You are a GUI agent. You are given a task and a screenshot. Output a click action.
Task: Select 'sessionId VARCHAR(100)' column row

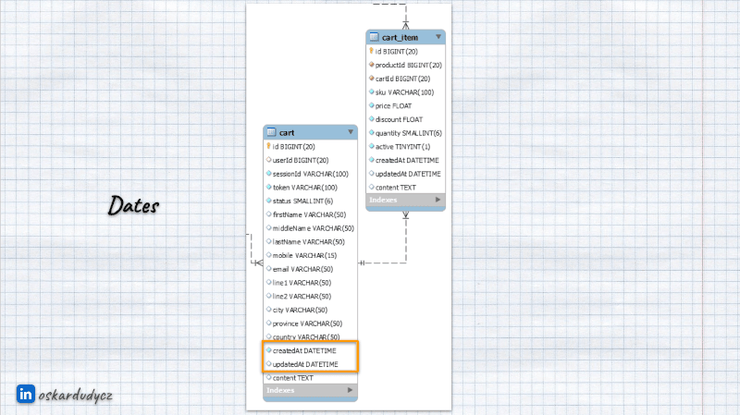point(310,174)
